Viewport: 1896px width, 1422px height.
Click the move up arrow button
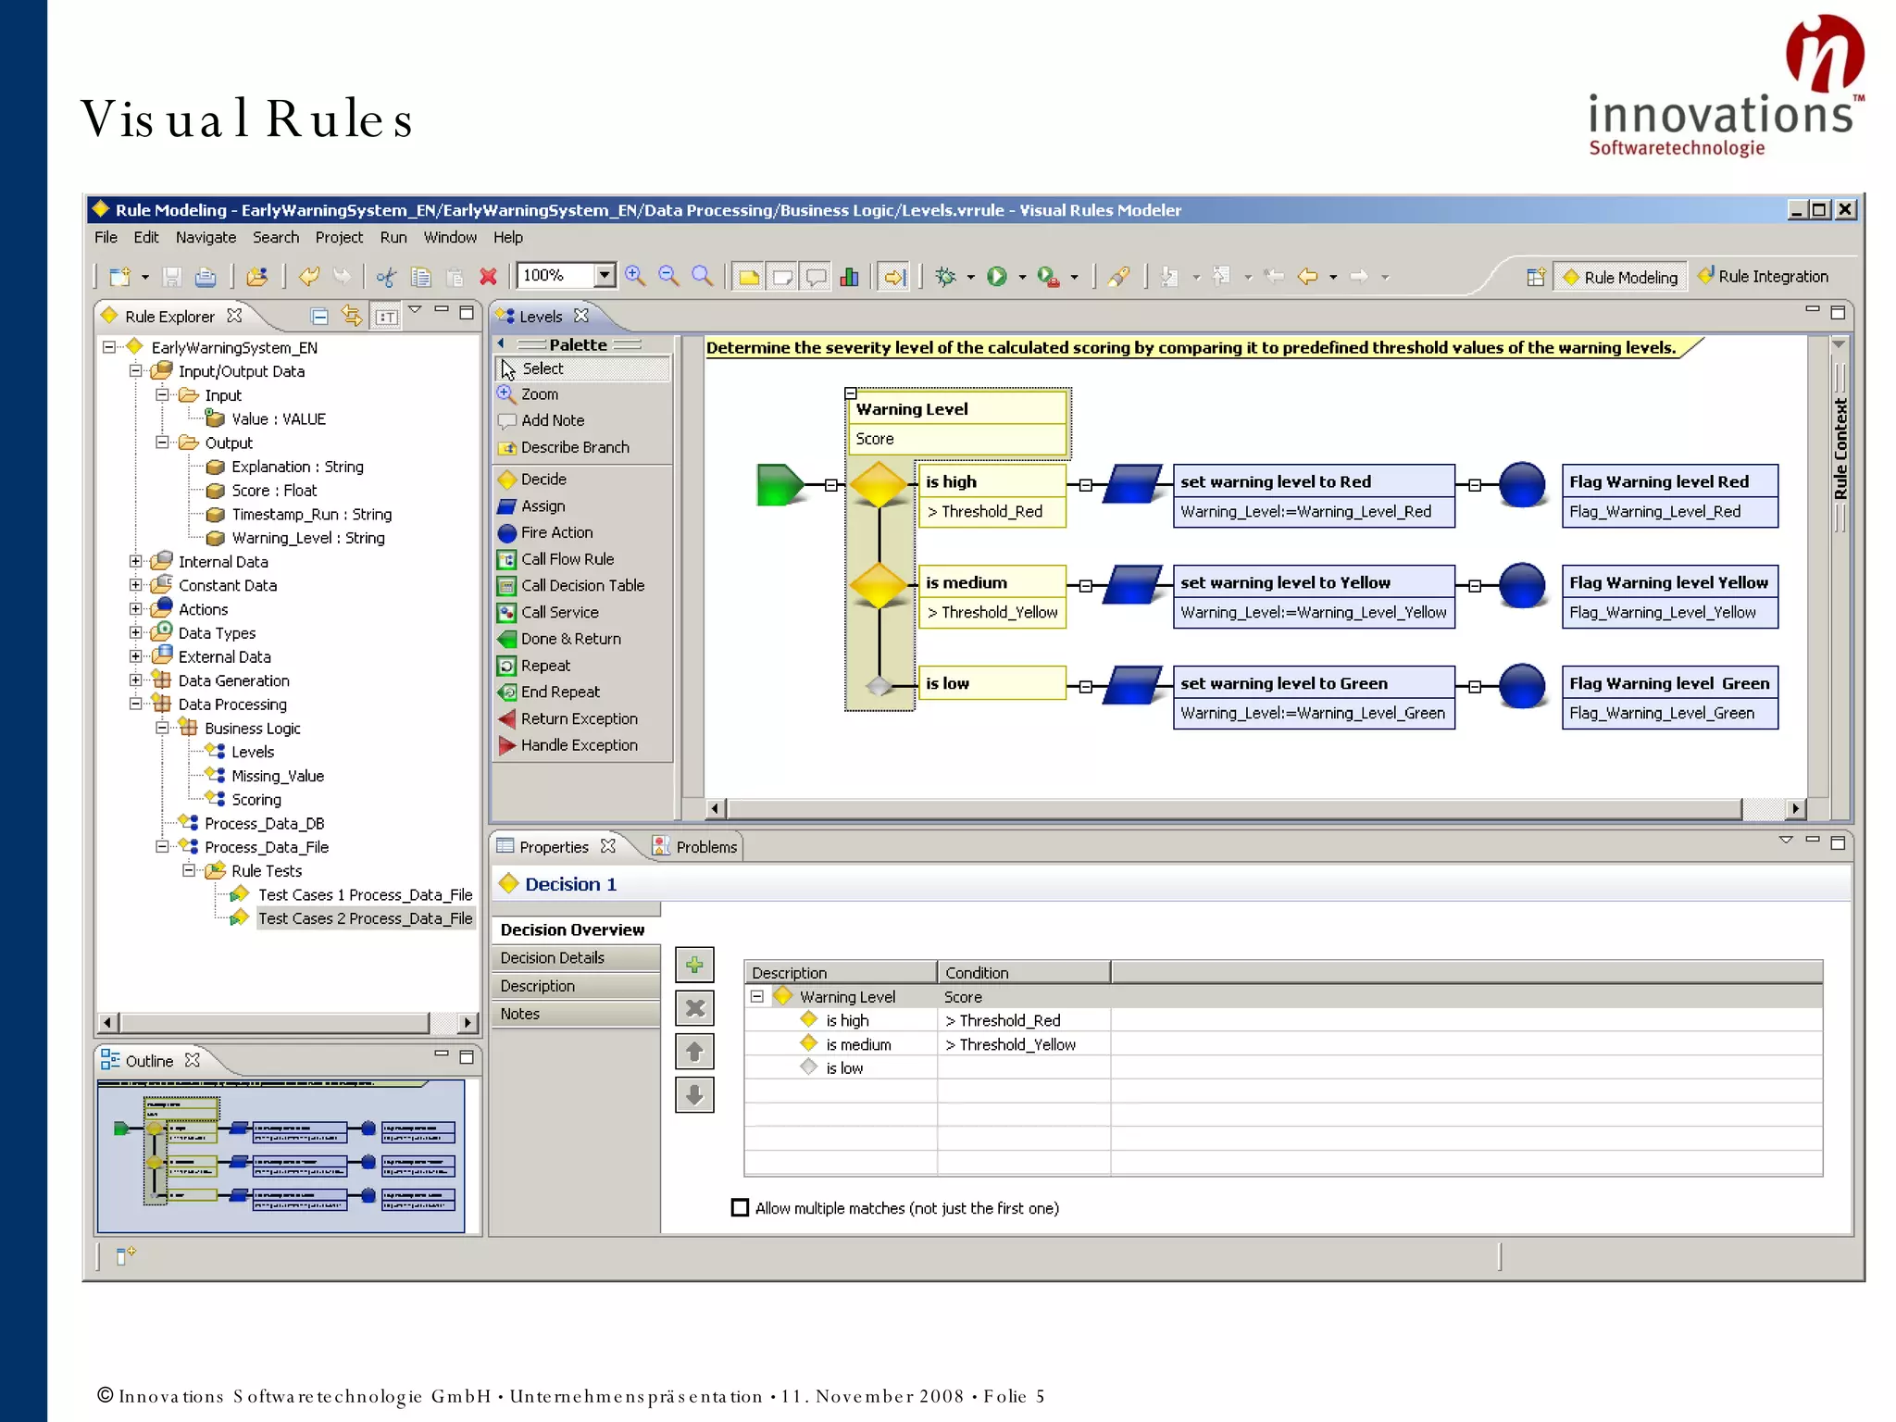pyautogui.click(x=694, y=1052)
